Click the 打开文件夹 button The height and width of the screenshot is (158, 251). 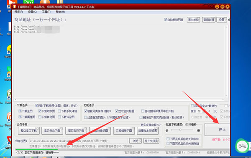(x=151, y=141)
